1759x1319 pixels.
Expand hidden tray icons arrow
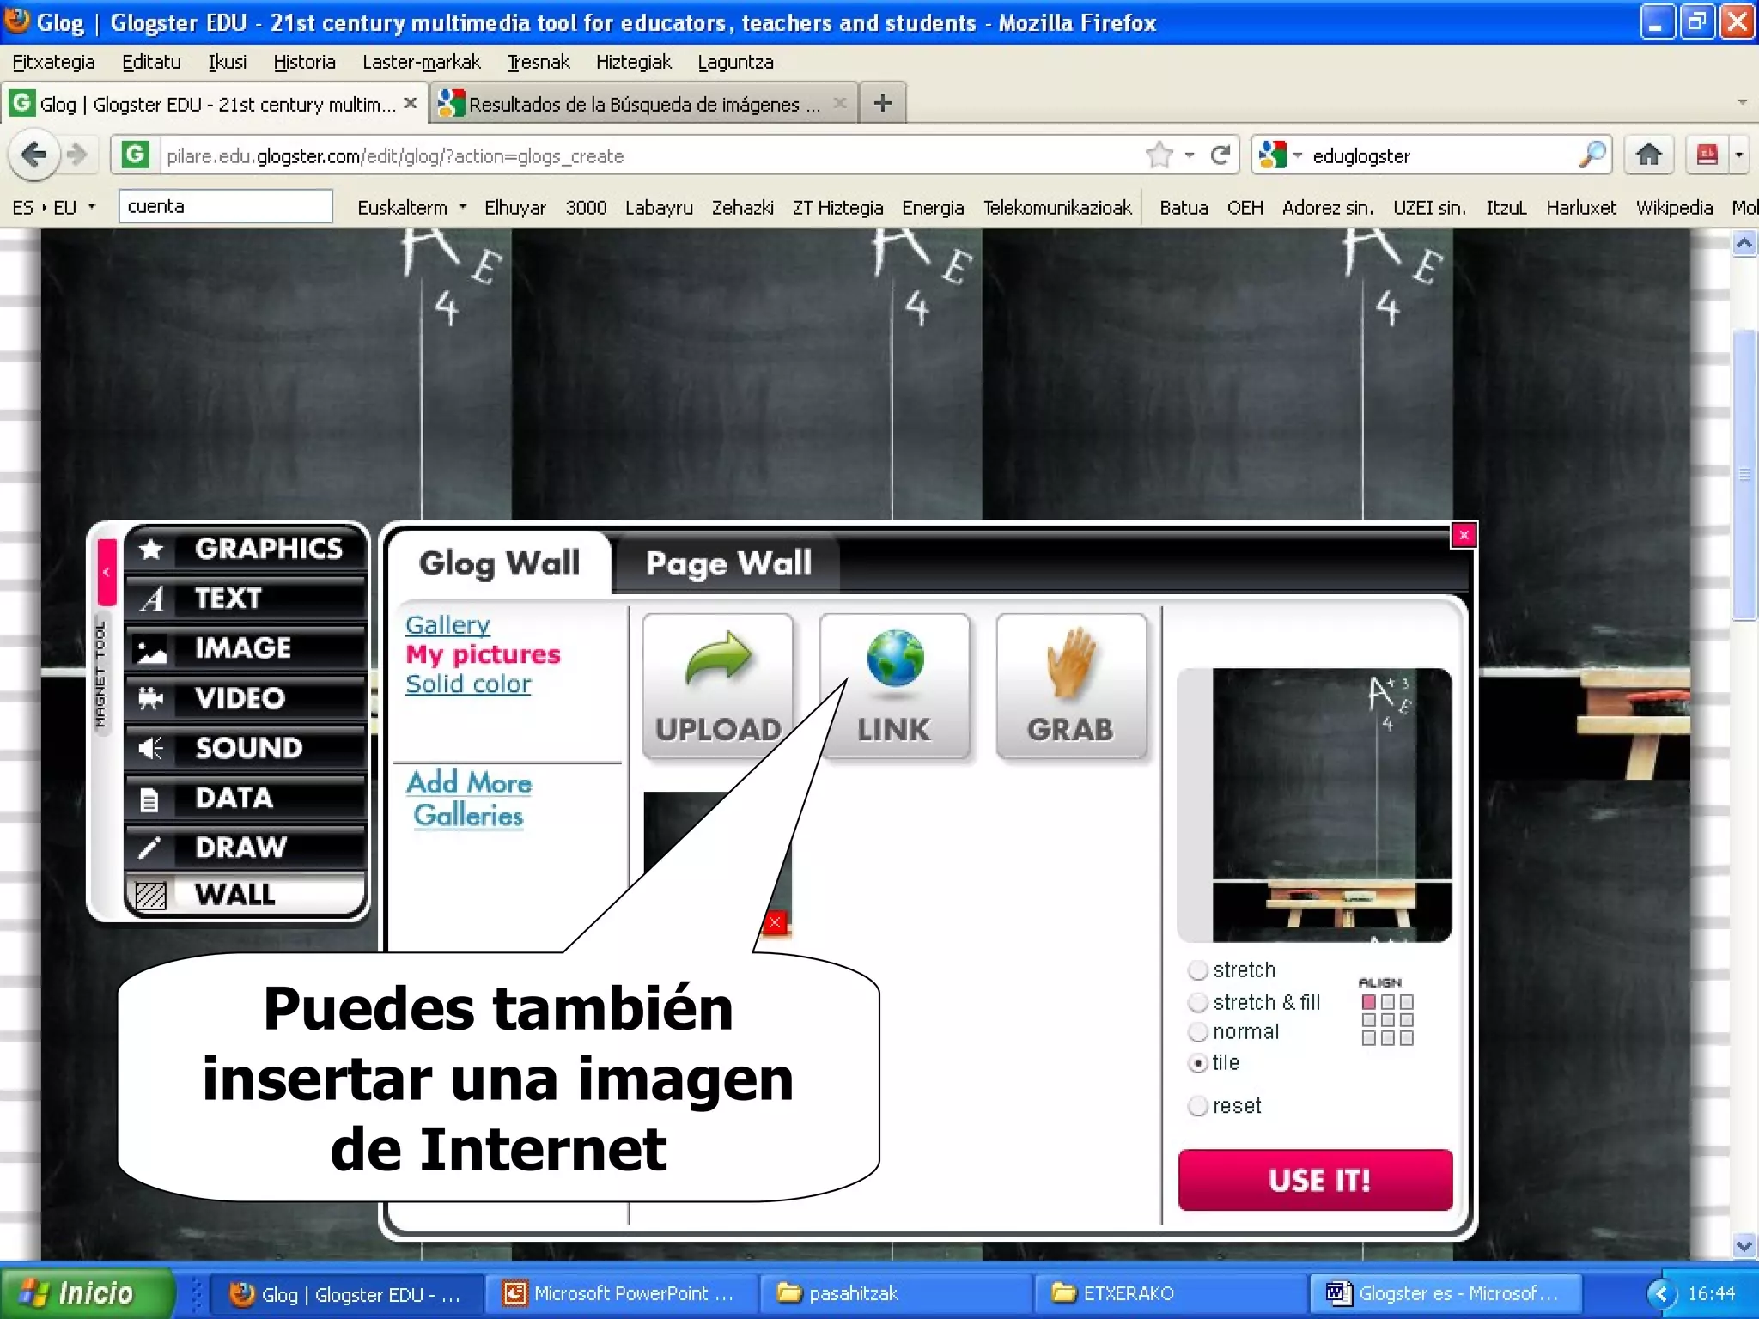[1661, 1293]
